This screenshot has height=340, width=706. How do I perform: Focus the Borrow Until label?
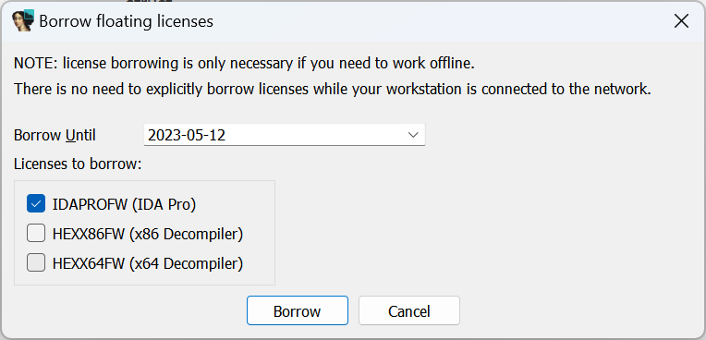[55, 135]
